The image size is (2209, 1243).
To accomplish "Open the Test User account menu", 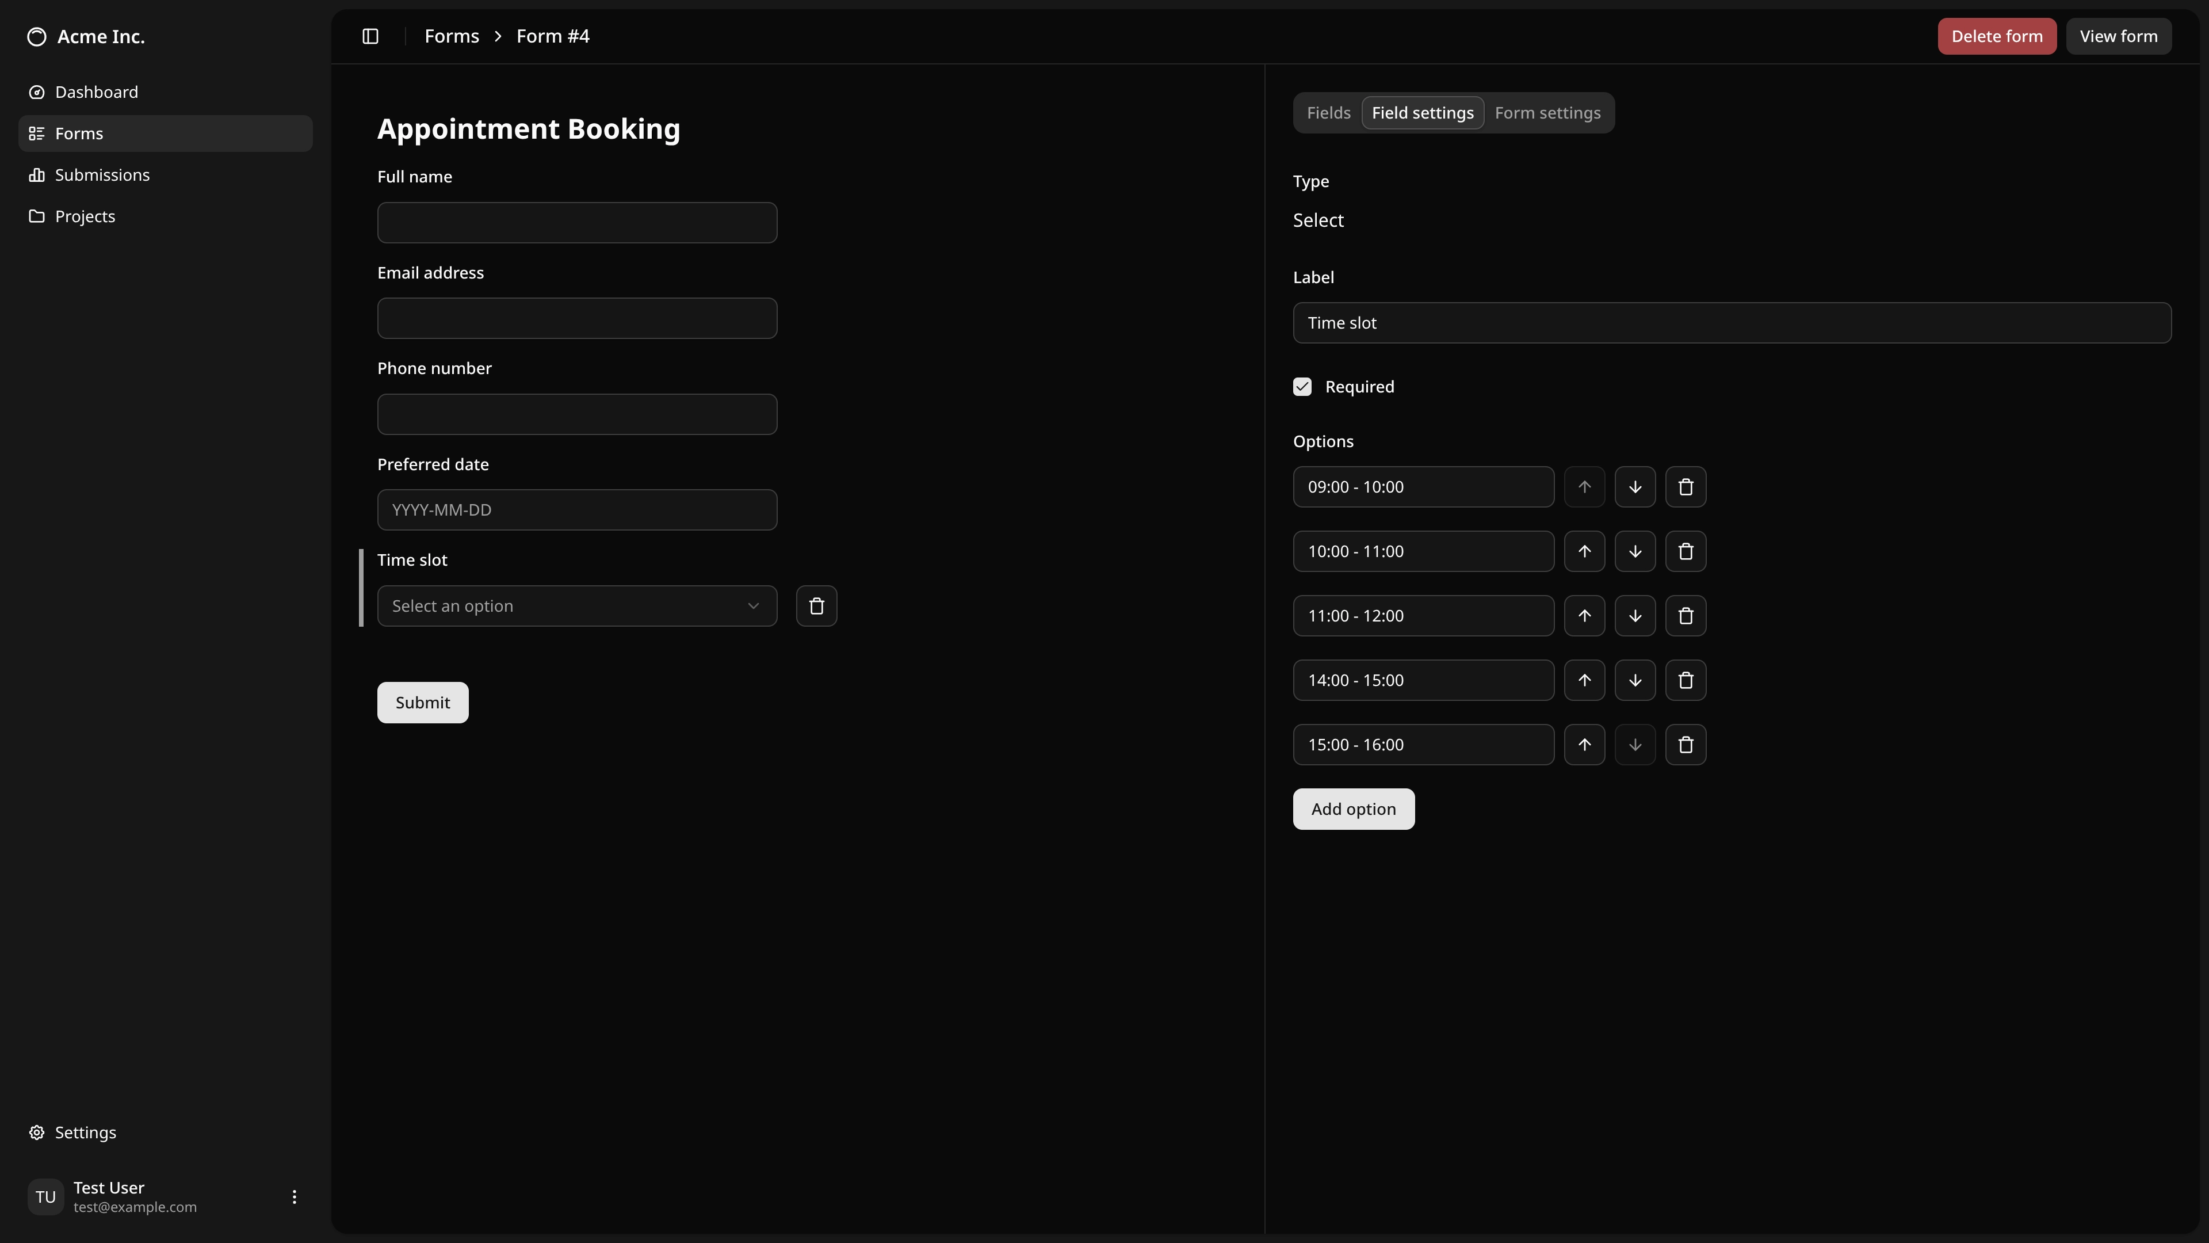I will pyautogui.click(x=294, y=1197).
